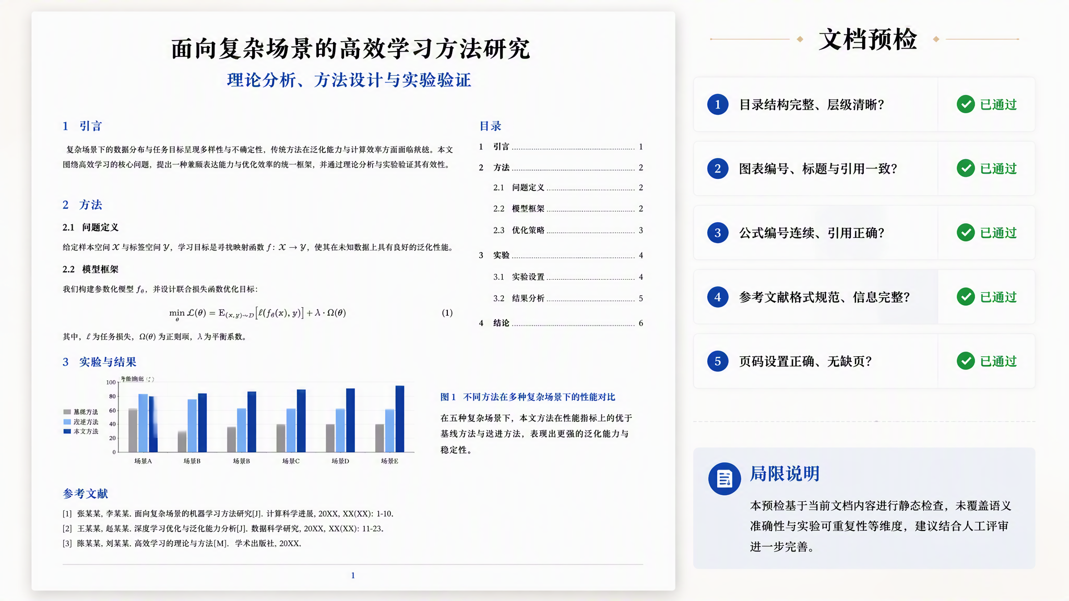1069x601 pixels.
Task: Open TOC entry 2 方法
Action: [561, 167]
